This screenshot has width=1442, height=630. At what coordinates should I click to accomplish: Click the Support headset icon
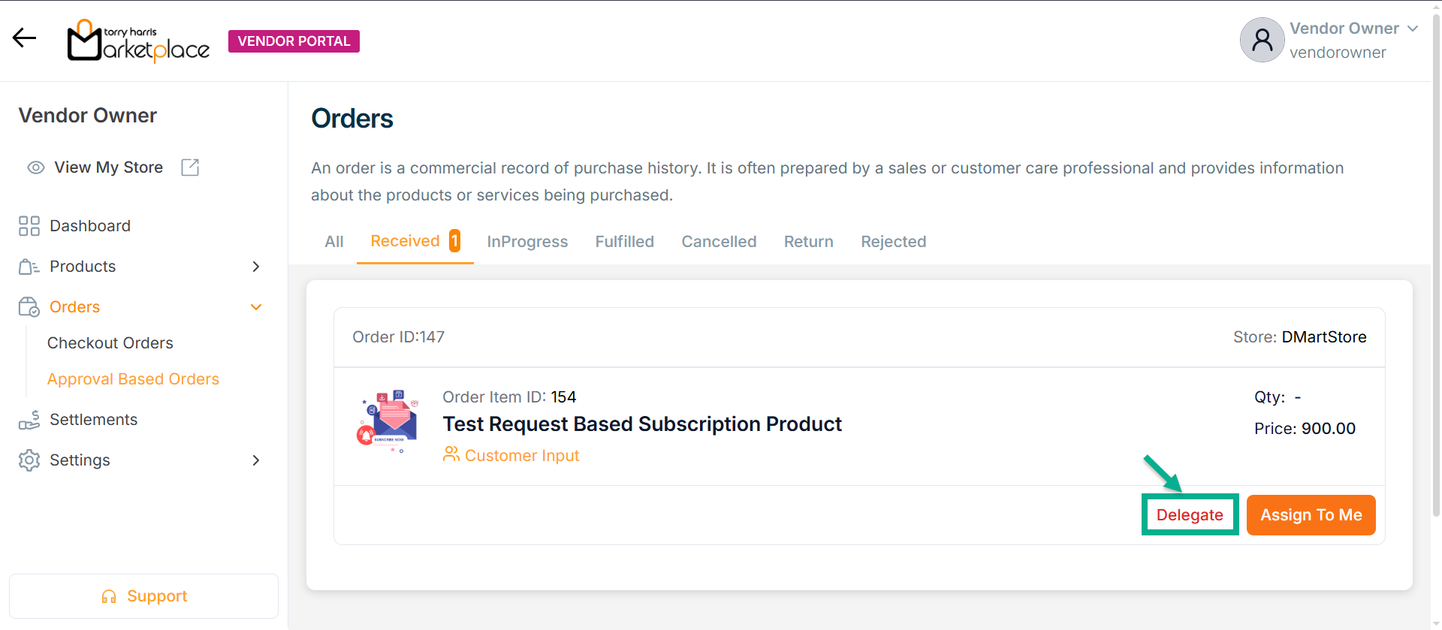[x=109, y=596]
